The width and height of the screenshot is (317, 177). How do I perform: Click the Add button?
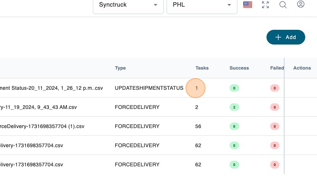tap(286, 37)
